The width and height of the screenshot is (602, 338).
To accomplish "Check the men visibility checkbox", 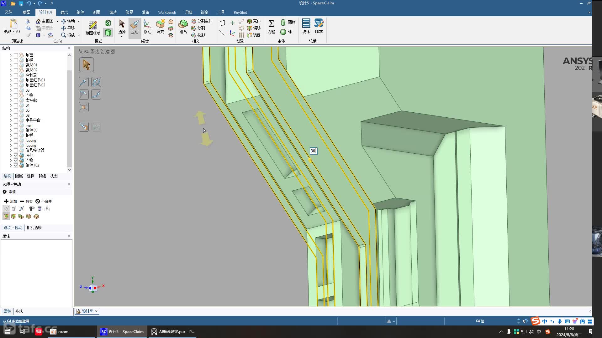I will coord(16,125).
